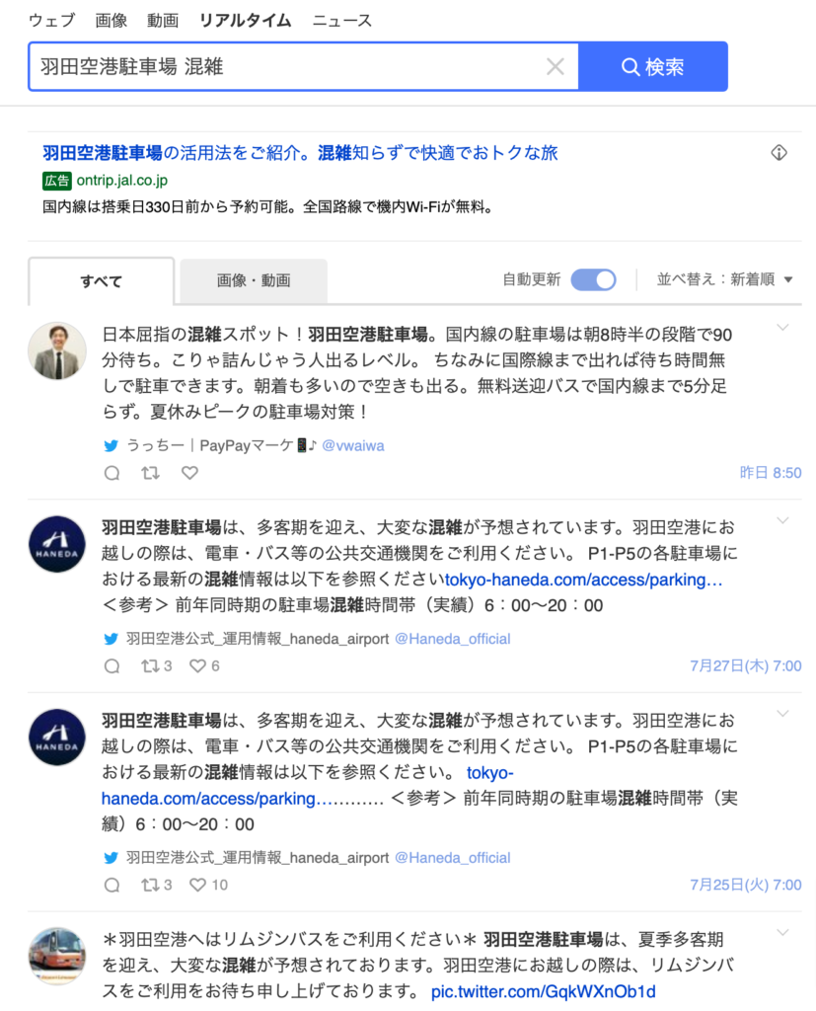Open the ニュース search tab
The image size is (816, 1011).
pos(342,21)
